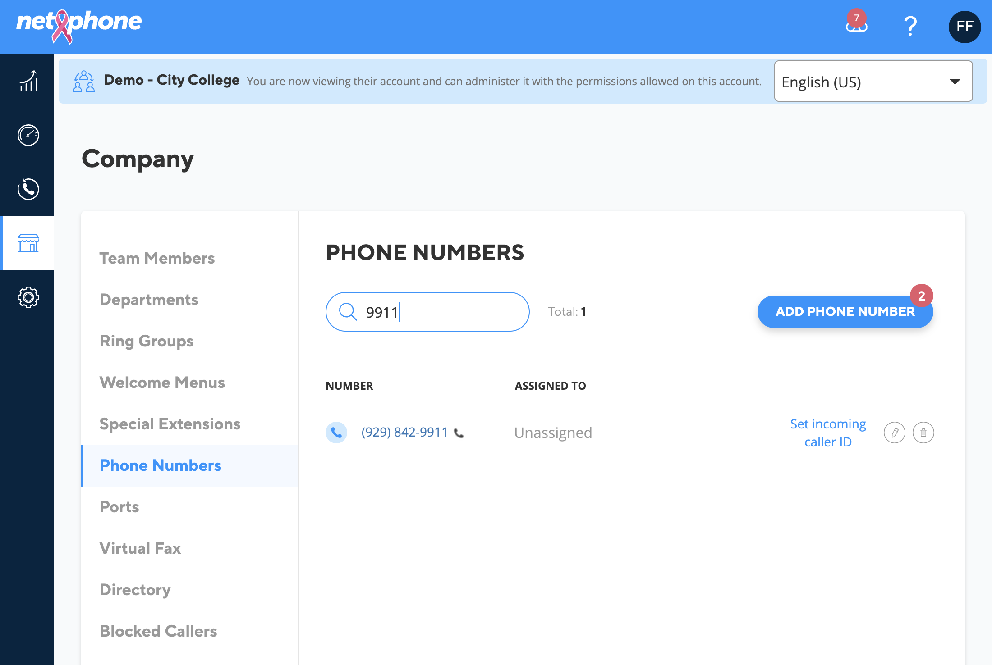Click the ASSIGNED TO column header
Viewport: 992px width, 665px height.
point(550,386)
